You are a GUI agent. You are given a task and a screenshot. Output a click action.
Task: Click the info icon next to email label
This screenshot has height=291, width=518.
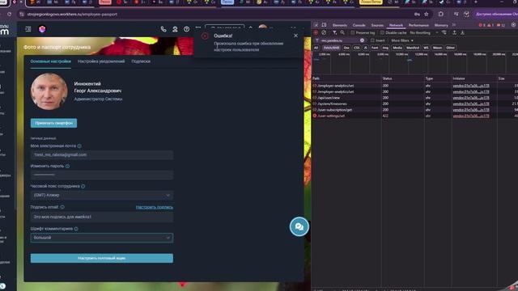79,145
